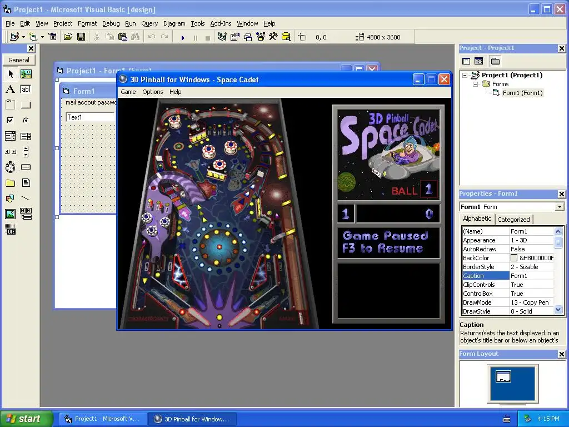The width and height of the screenshot is (569, 427).
Task: Click the End stop icon in the toolbar
Action: coord(208,37)
